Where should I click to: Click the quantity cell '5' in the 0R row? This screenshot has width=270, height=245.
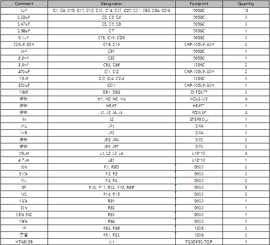point(246,188)
